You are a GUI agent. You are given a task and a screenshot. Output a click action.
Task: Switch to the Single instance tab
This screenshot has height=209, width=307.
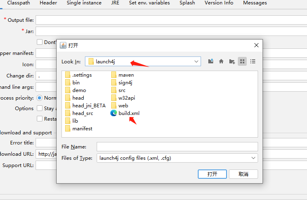84,3
